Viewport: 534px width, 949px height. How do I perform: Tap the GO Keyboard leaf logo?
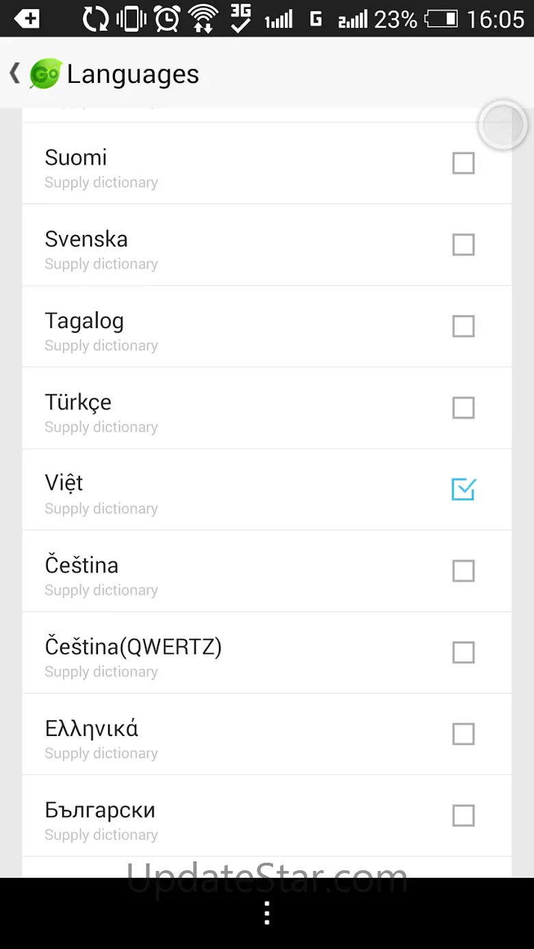pyautogui.click(x=45, y=74)
